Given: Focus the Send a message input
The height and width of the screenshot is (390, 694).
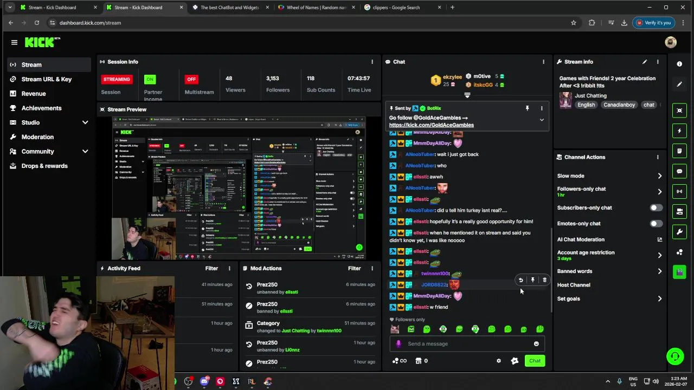Looking at the screenshot, I should pyautogui.click(x=466, y=344).
